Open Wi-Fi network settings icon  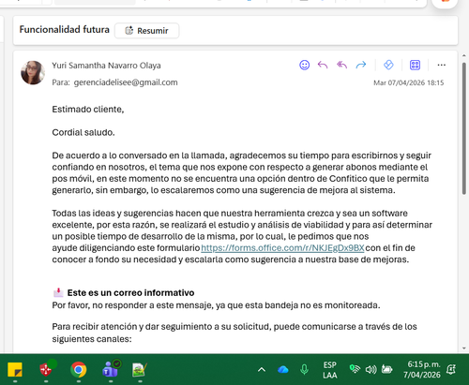[x=355, y=369]
